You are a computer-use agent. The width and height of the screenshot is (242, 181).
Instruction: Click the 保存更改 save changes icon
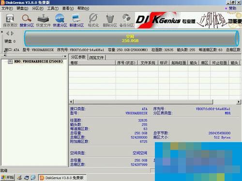(x=10, y=20)
